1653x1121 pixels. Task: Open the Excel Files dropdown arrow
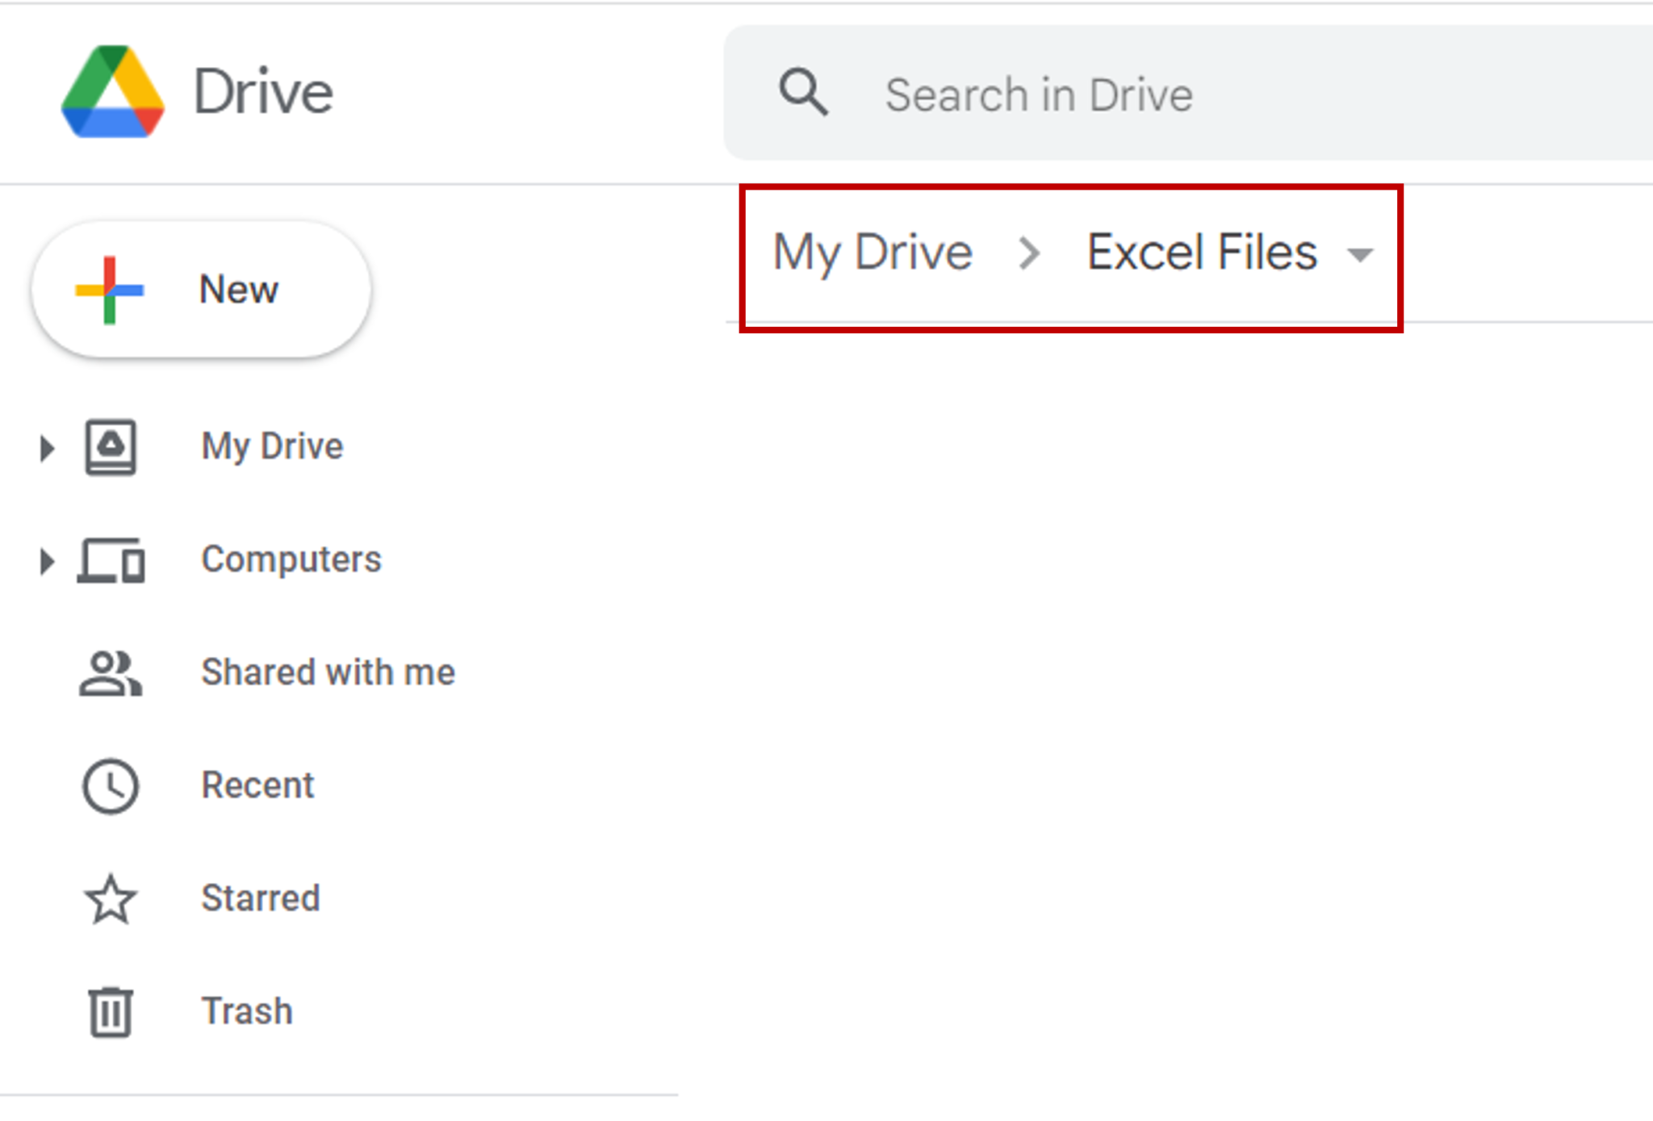pos(1360,256)
